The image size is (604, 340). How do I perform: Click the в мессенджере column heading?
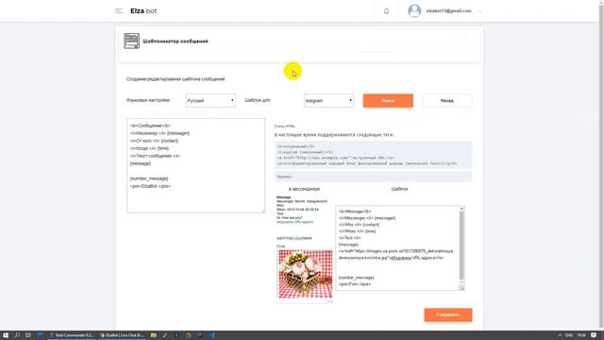pos(304,189)
